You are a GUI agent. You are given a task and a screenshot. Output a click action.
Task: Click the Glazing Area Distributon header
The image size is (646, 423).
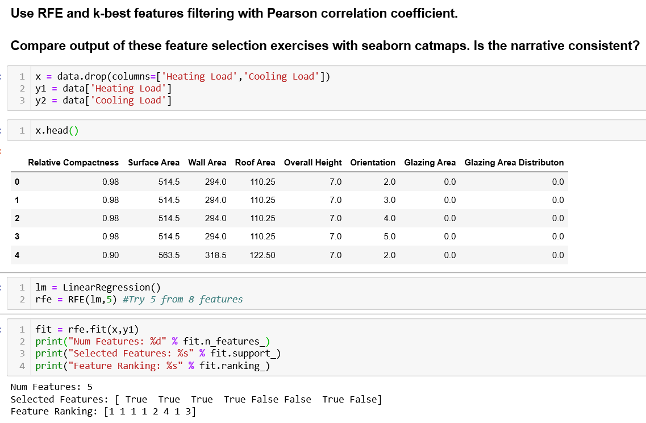tap(514, 162)
